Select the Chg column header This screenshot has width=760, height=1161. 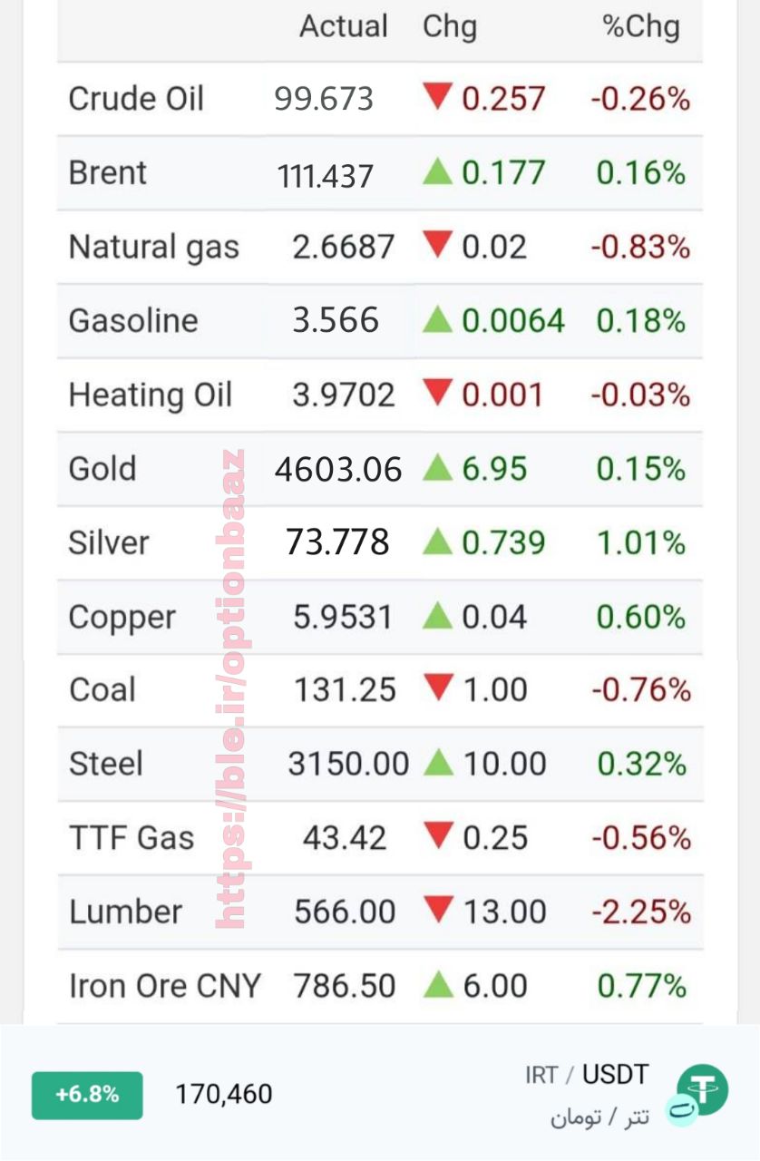point(450,27)
